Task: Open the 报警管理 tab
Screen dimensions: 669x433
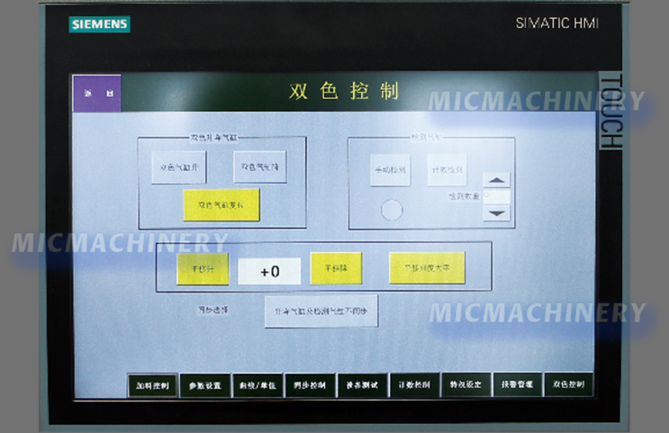Action: [517, 384]
